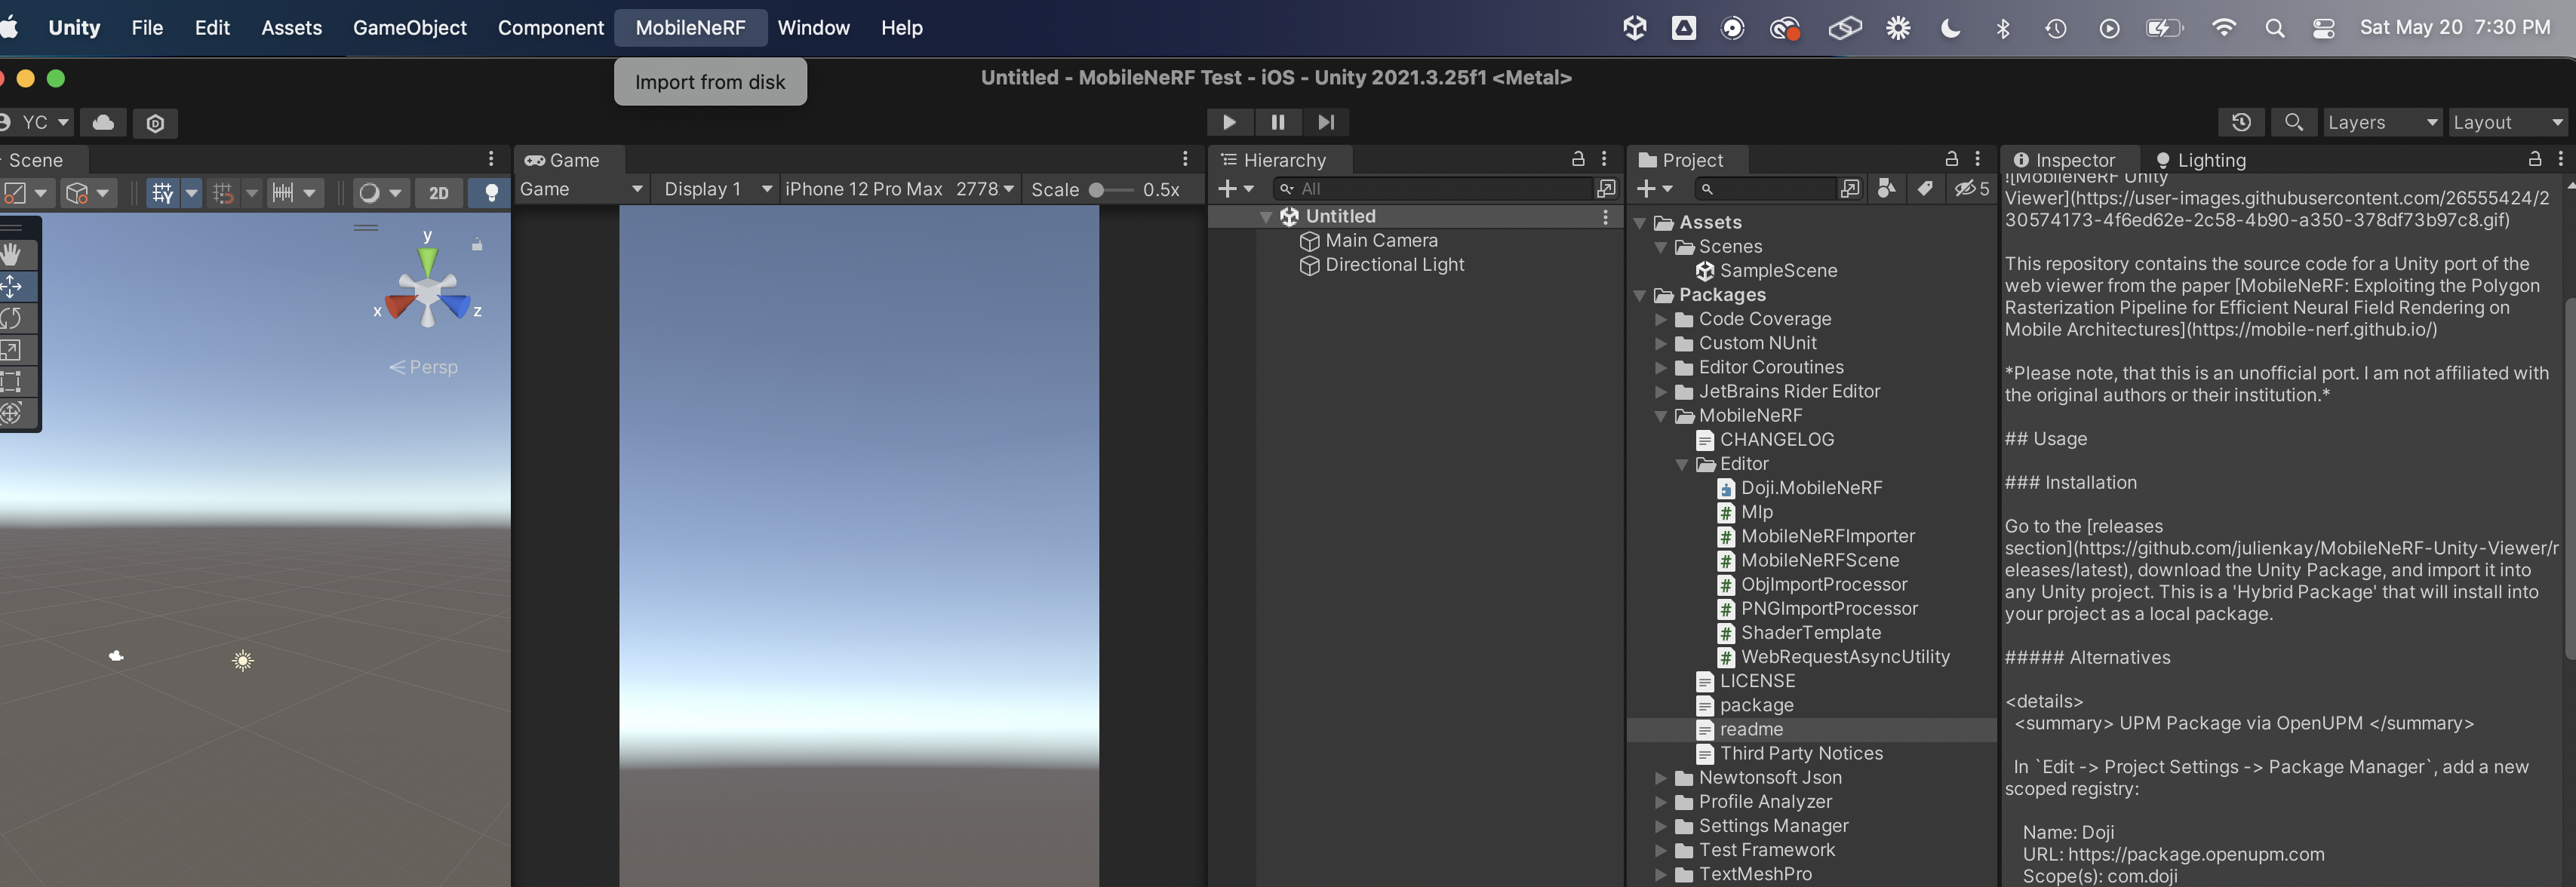Screen dimensions: 2576x887
Task: Click the hidden objects count eye icon in Project
Action: tap(1967, 189)
